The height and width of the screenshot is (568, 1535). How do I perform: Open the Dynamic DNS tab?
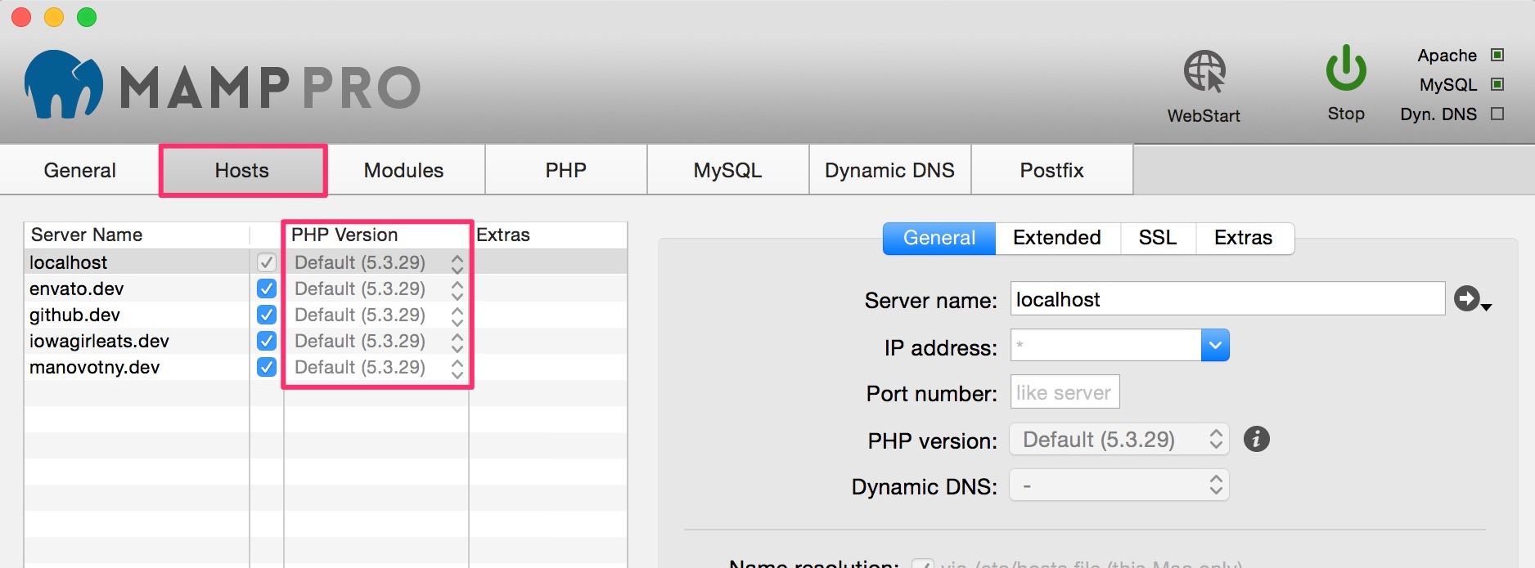coord(890,170)
